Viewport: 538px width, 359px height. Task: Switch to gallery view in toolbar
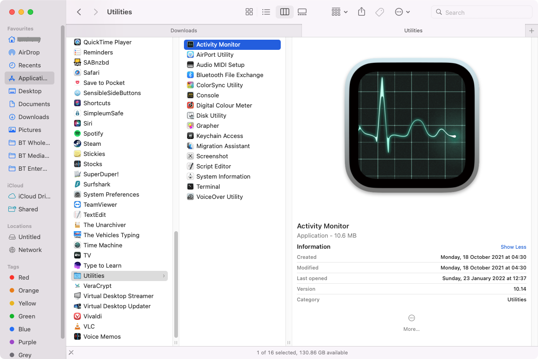(302, 12)
